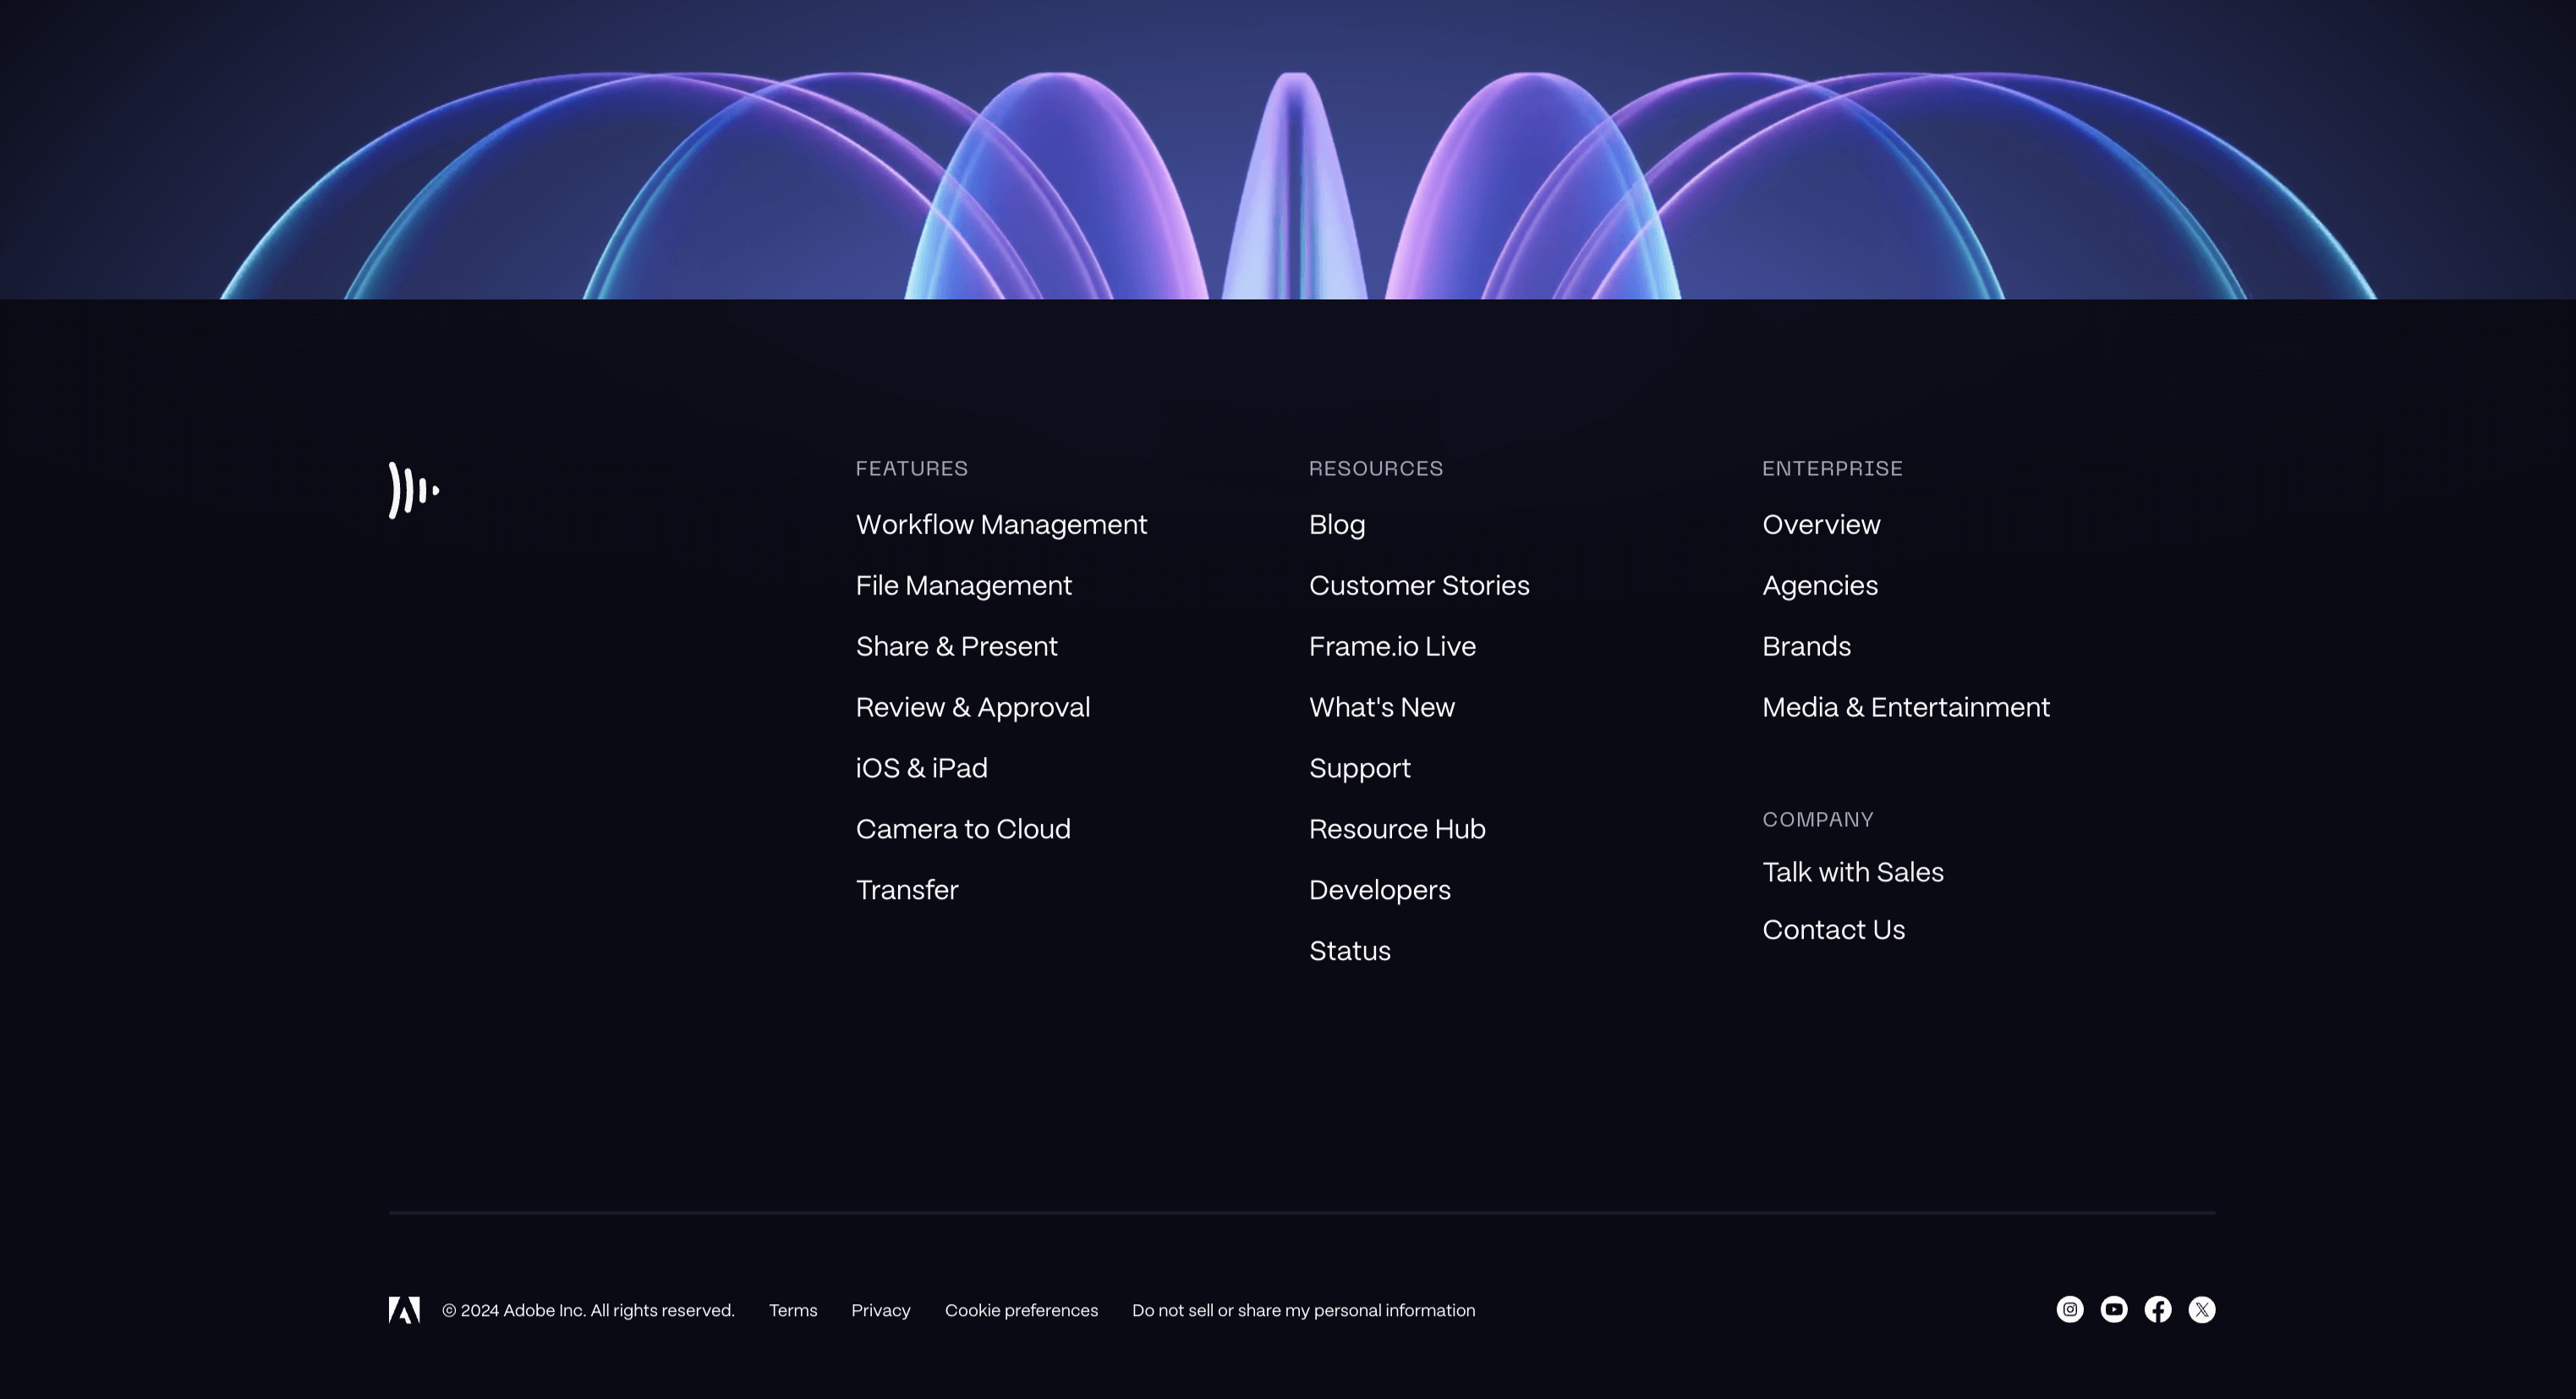Visit the Blog link under Resources

1337,525
